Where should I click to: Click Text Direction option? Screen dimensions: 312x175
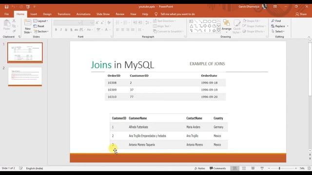tap(164, 21)
